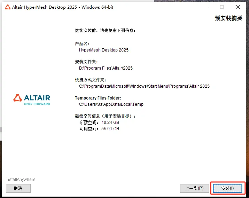This screenshot has width=249, height=198.
Task: Click the Altair logo in the title bar
Action: (x=7, y=7)
